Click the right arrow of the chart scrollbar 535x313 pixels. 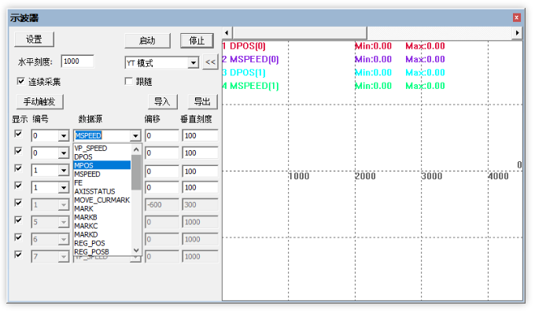coord(517,33)
